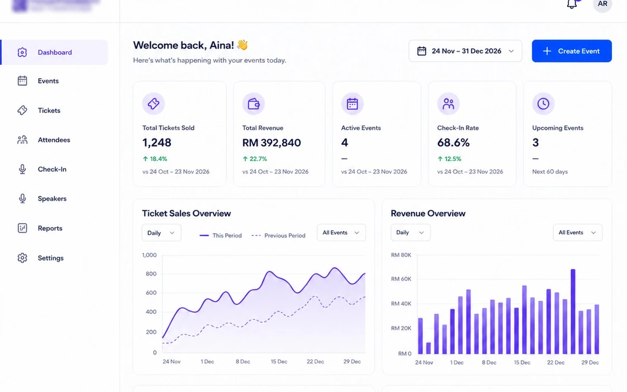627x392 pixels.
Task: Click the Upcoming Events count of 3
Action: click(x=535, y=143)
